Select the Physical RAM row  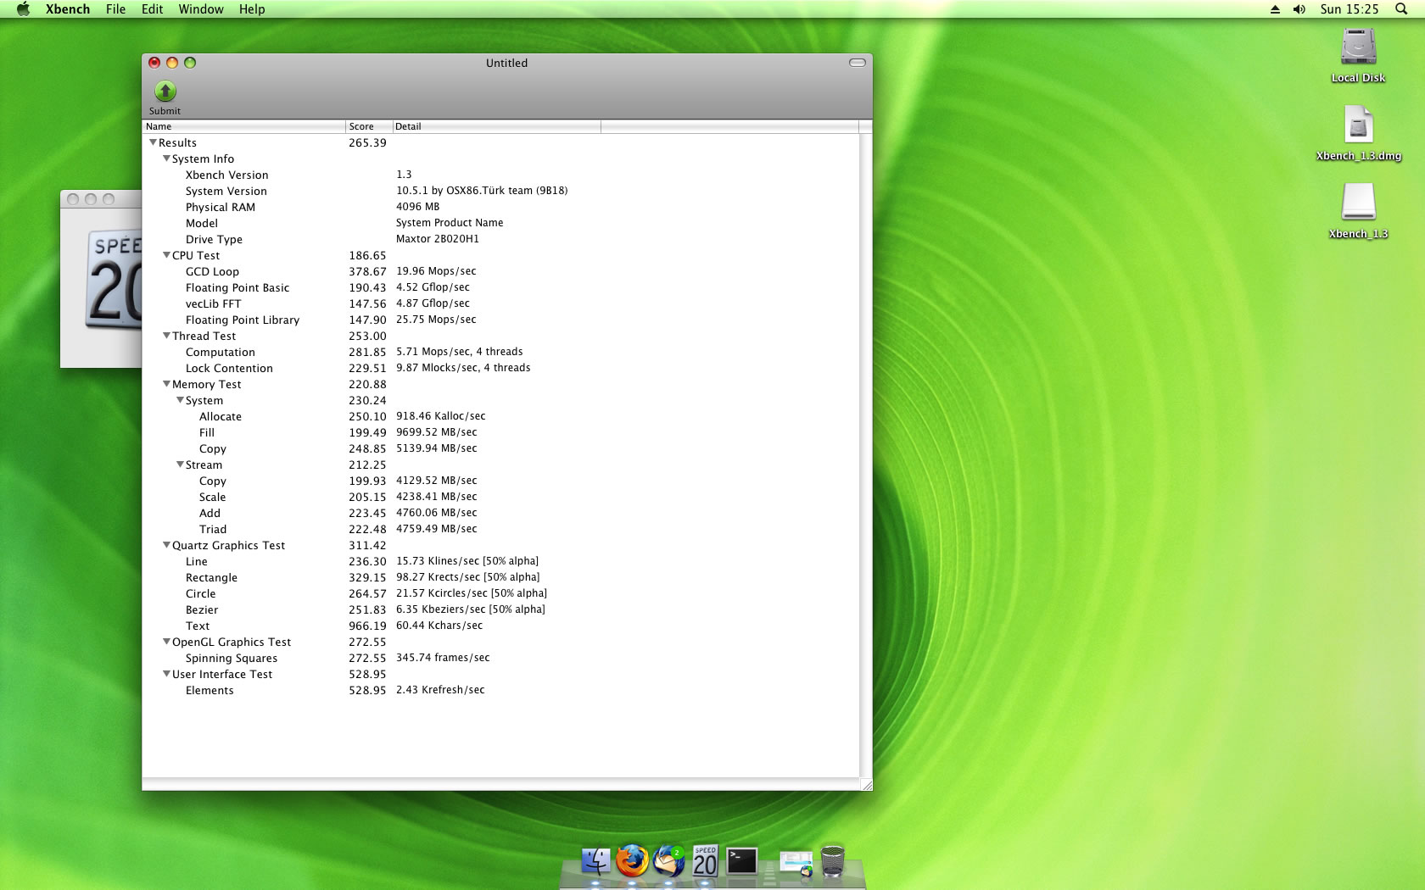pyautogui.click(x=500, y=207)
